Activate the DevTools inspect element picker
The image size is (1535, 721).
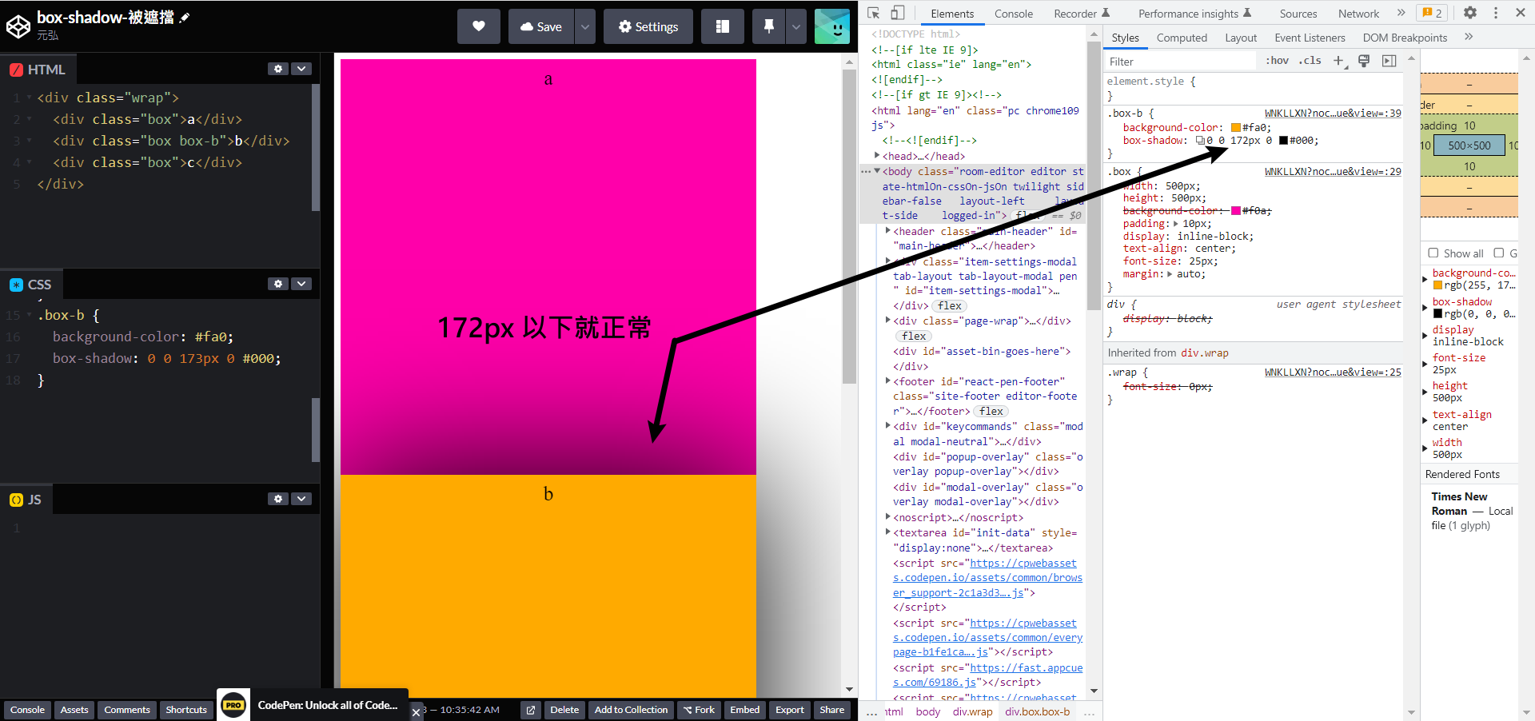pos(873,13)
